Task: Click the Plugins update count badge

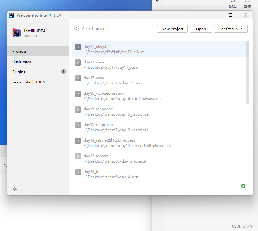Action: pos(64,72)
